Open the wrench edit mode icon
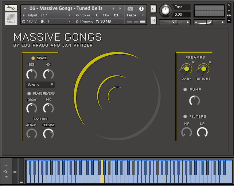This screenshot has width=234, height=186. pos(11,7)
